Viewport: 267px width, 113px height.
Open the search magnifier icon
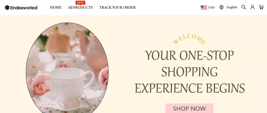tap(244, 7)
